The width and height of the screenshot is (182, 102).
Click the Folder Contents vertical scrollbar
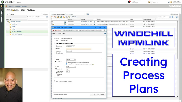(x=177, y=40)
